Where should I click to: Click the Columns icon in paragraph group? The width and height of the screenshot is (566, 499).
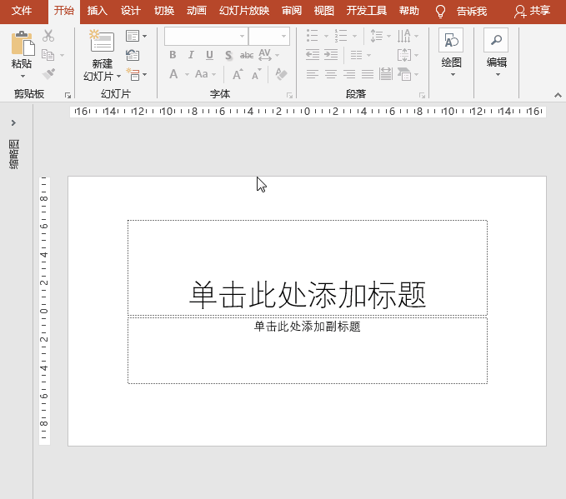356,55
